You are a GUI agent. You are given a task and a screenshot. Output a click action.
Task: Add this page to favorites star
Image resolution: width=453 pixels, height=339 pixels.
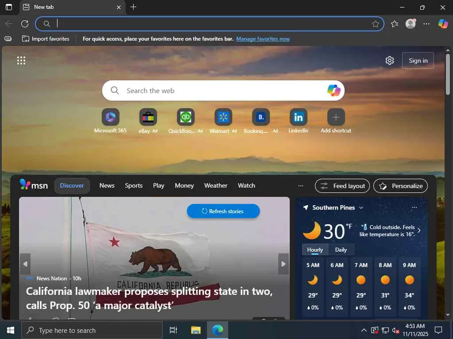click(375, 24)
